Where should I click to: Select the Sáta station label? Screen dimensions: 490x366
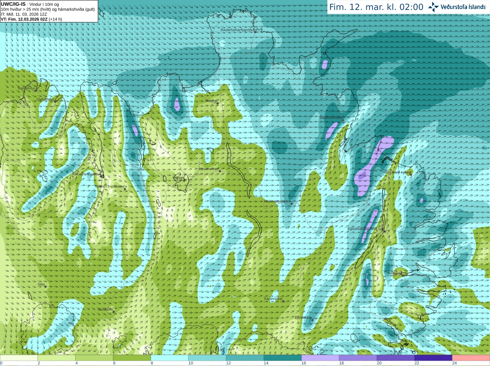pyautogui.click(x=41, y=285)
